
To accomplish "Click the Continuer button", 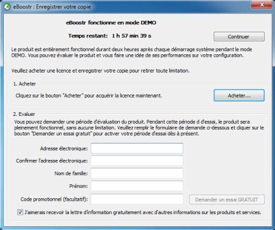I will [239, 37].
